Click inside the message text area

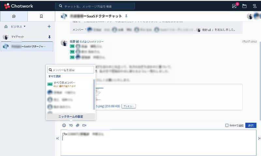tap(159, 143)
